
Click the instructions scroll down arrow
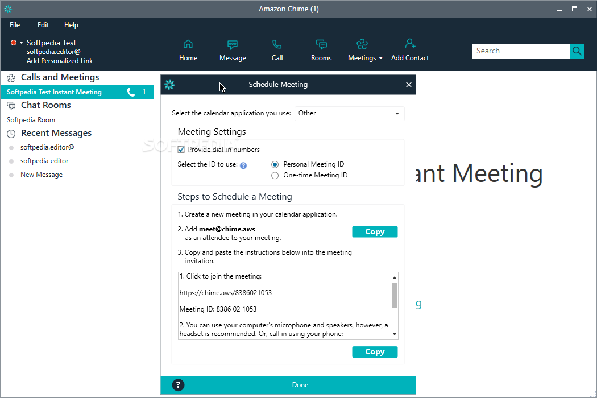(395, 334)
